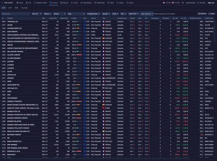
Task: Click the China flag in Bank of China row
Action: click(x=103, y=108)
